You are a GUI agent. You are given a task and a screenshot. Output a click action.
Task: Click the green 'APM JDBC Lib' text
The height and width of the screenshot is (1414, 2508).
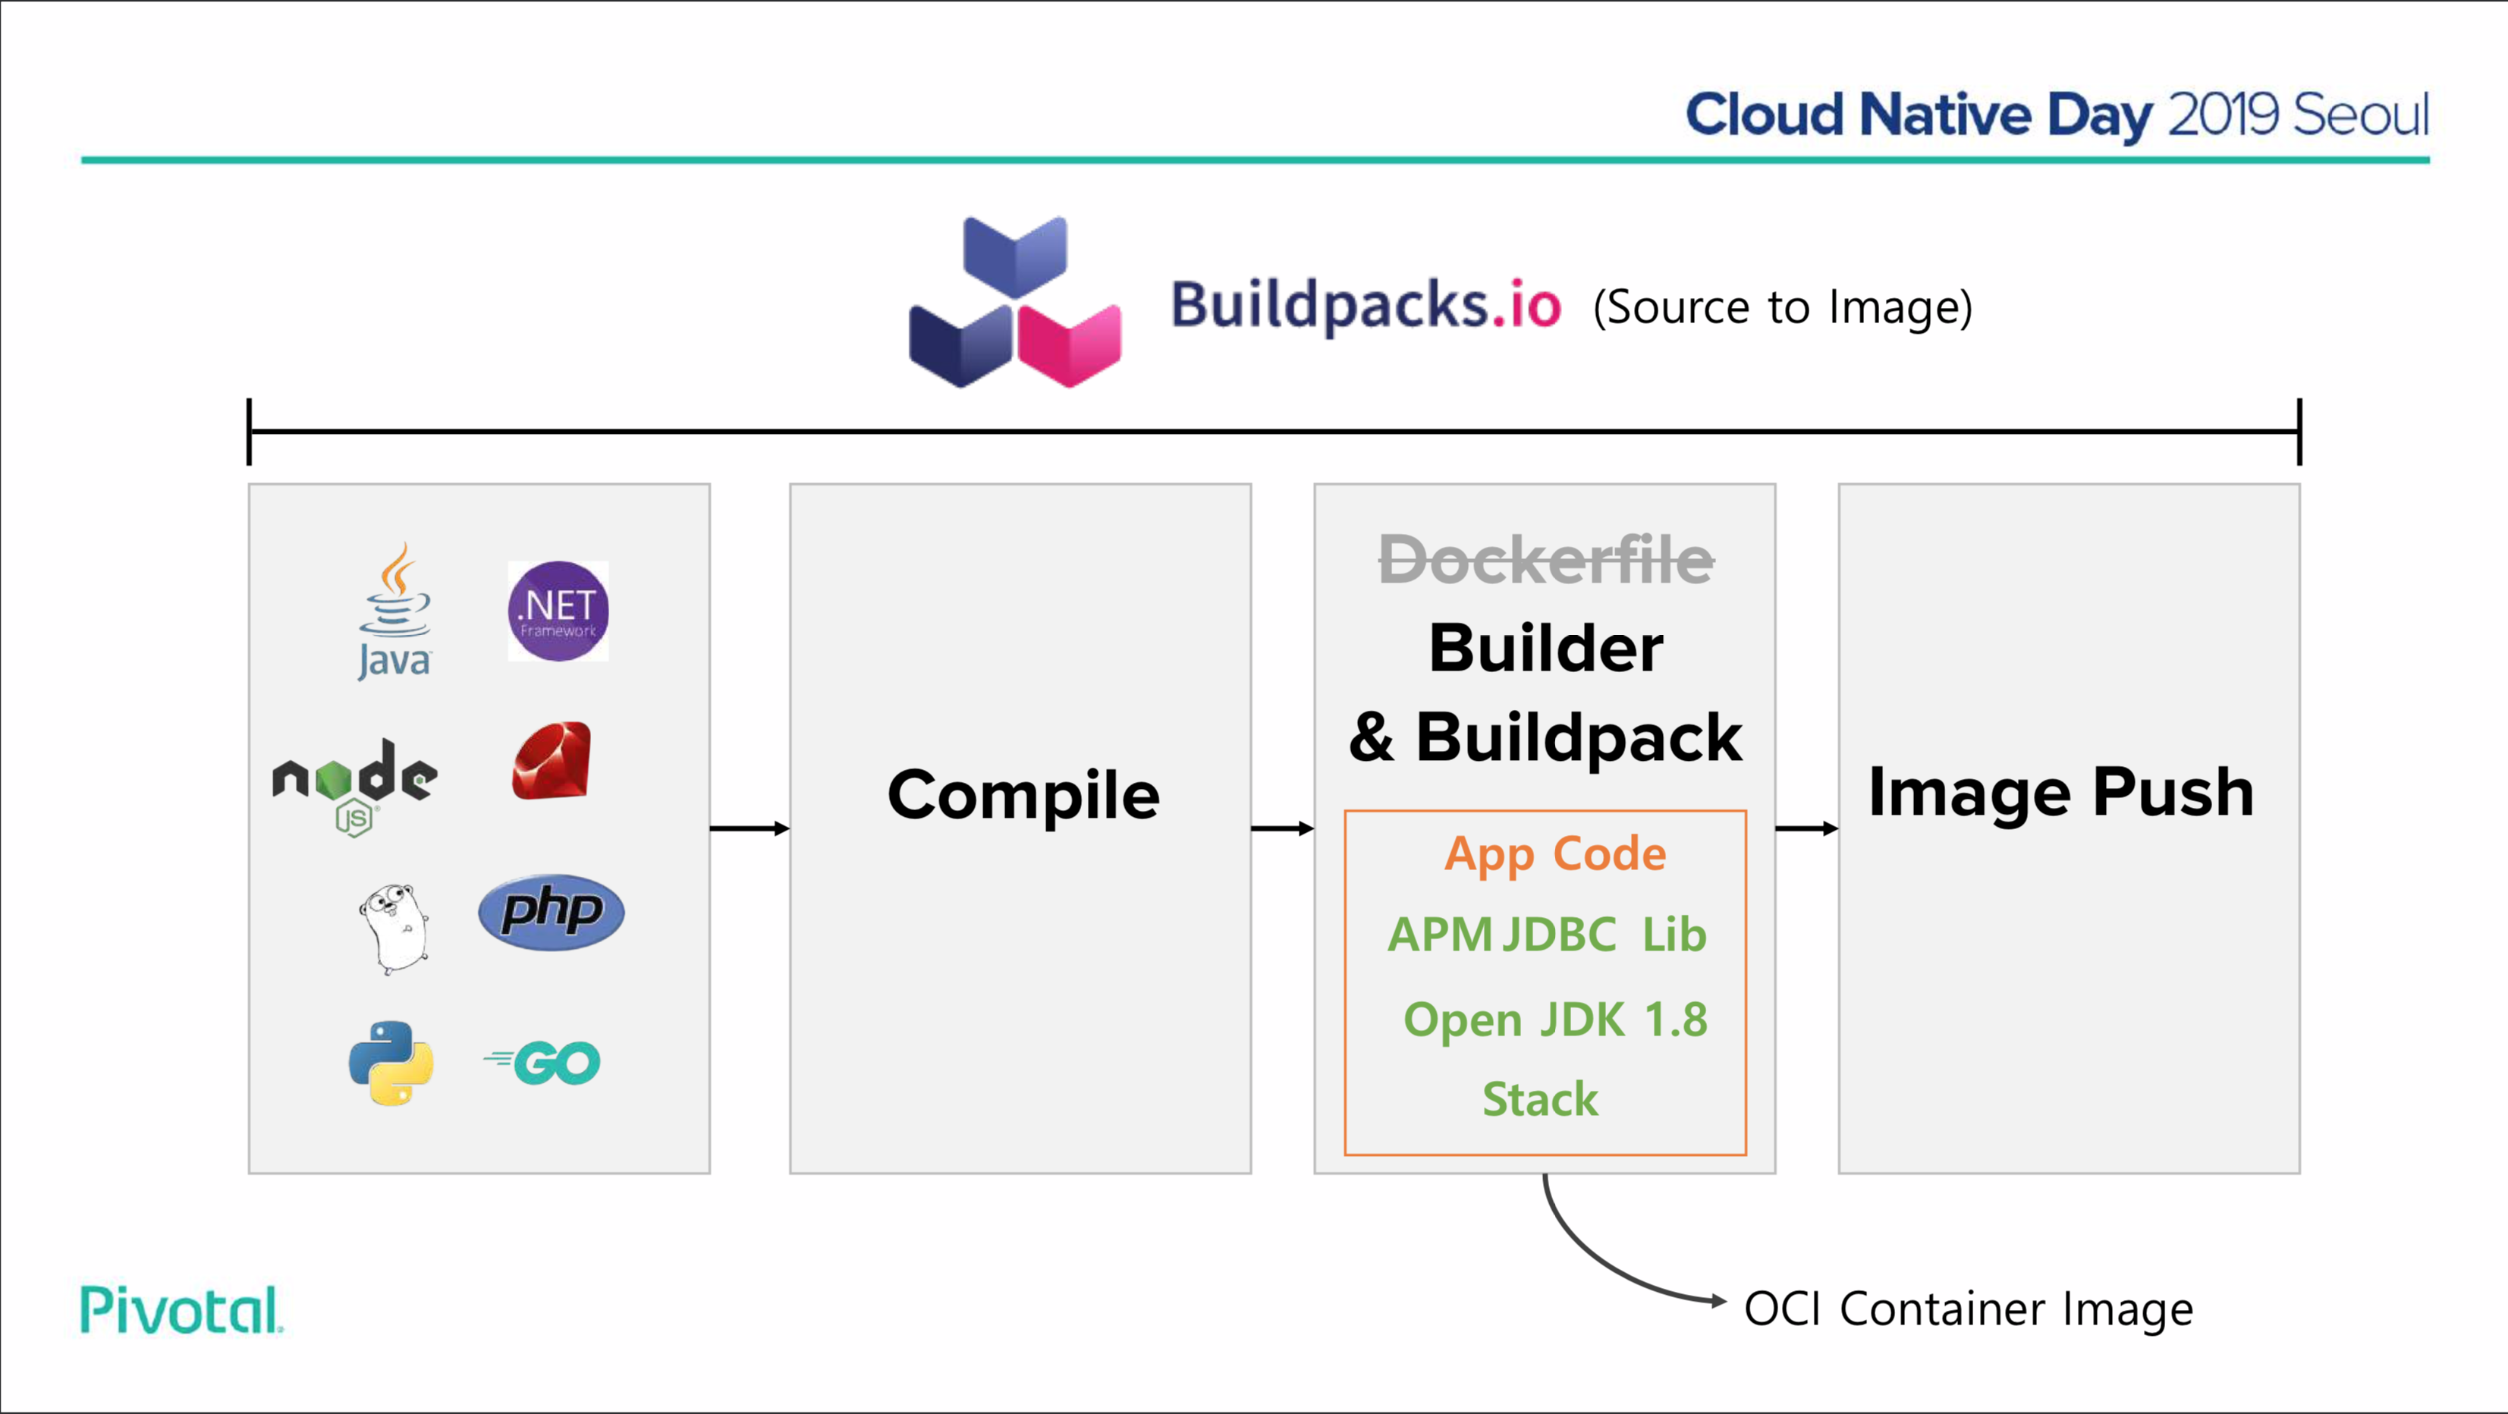click(x=1547, y=935)
